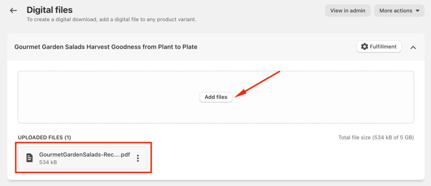
Task: Click the gear icon in the Fulfillment button
Action: click(364, 47)
